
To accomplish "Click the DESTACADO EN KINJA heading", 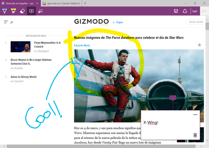I will pyautogui.click(x=36, y=36).
